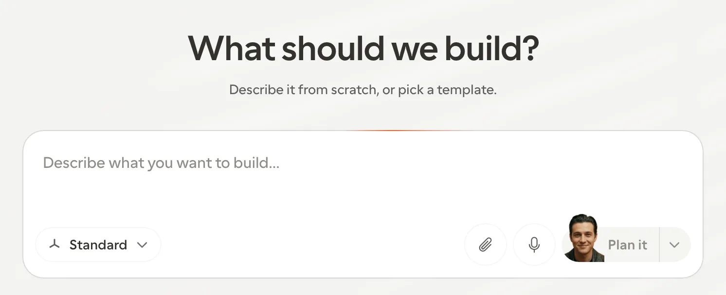
Task: Click the three-pronged icon beside Standard
Action: [54, 245]
